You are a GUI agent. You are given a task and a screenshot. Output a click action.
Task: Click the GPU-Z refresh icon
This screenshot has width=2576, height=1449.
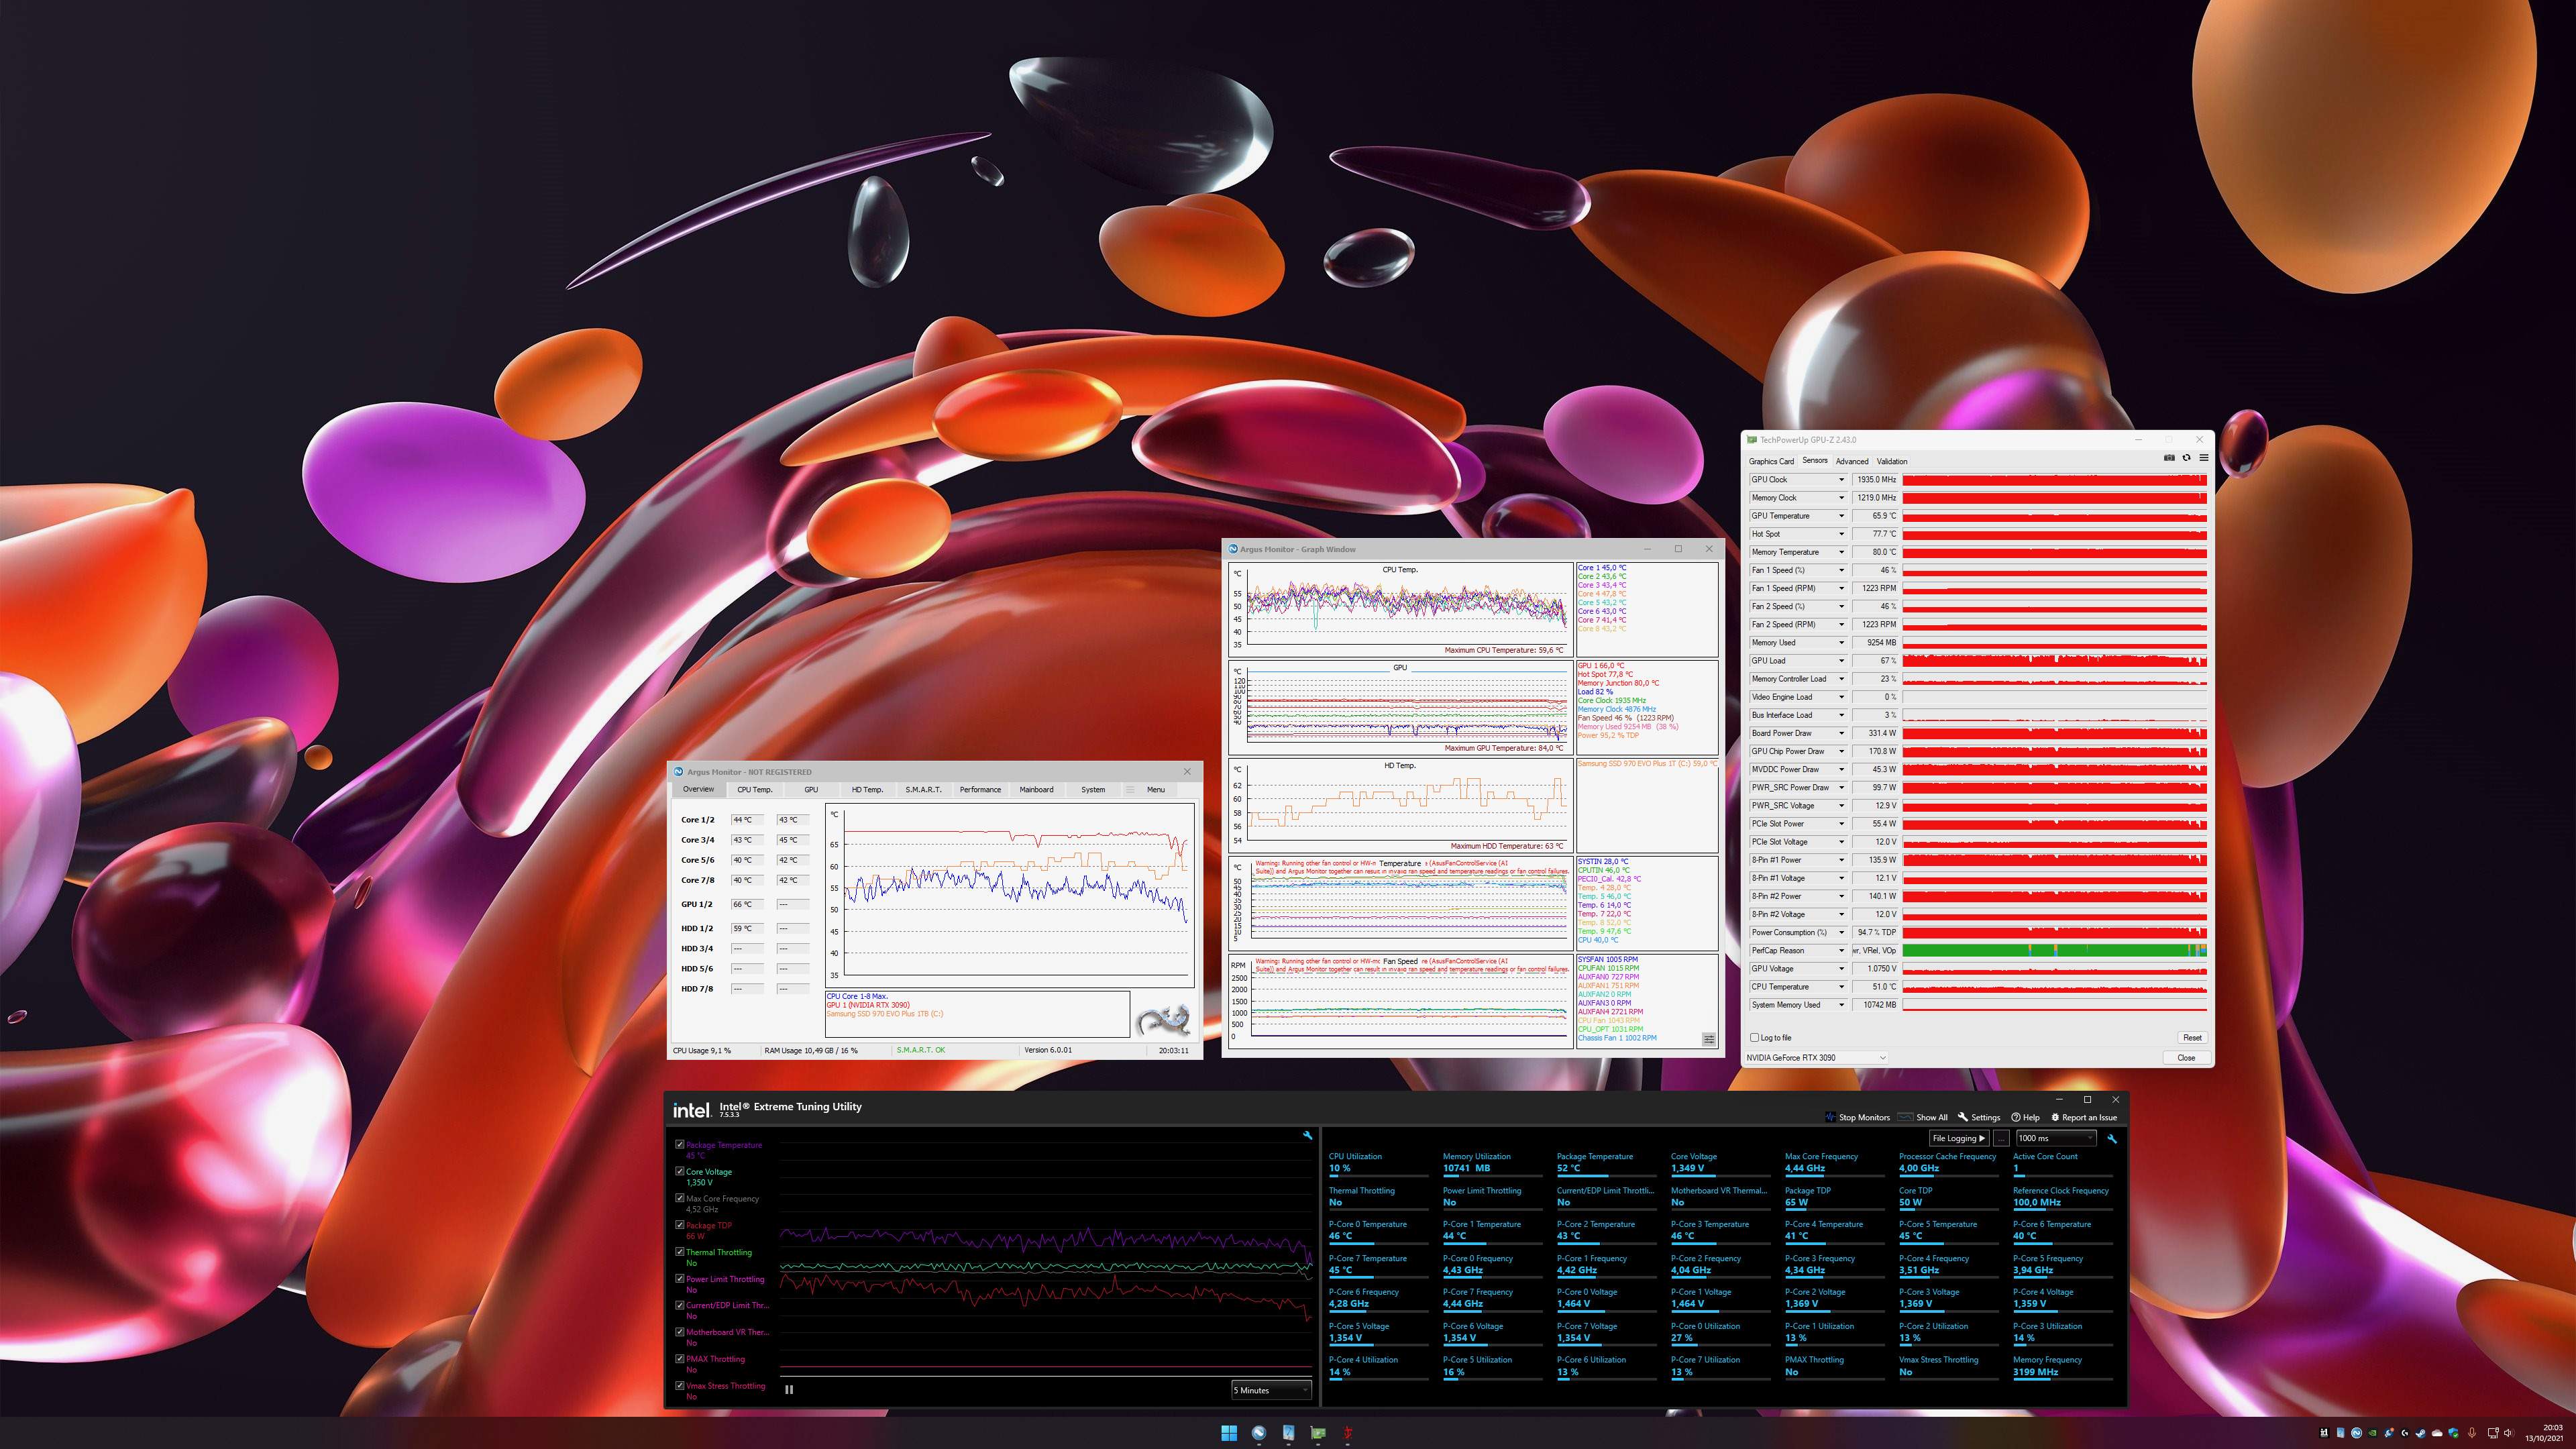click(2186, 458)
